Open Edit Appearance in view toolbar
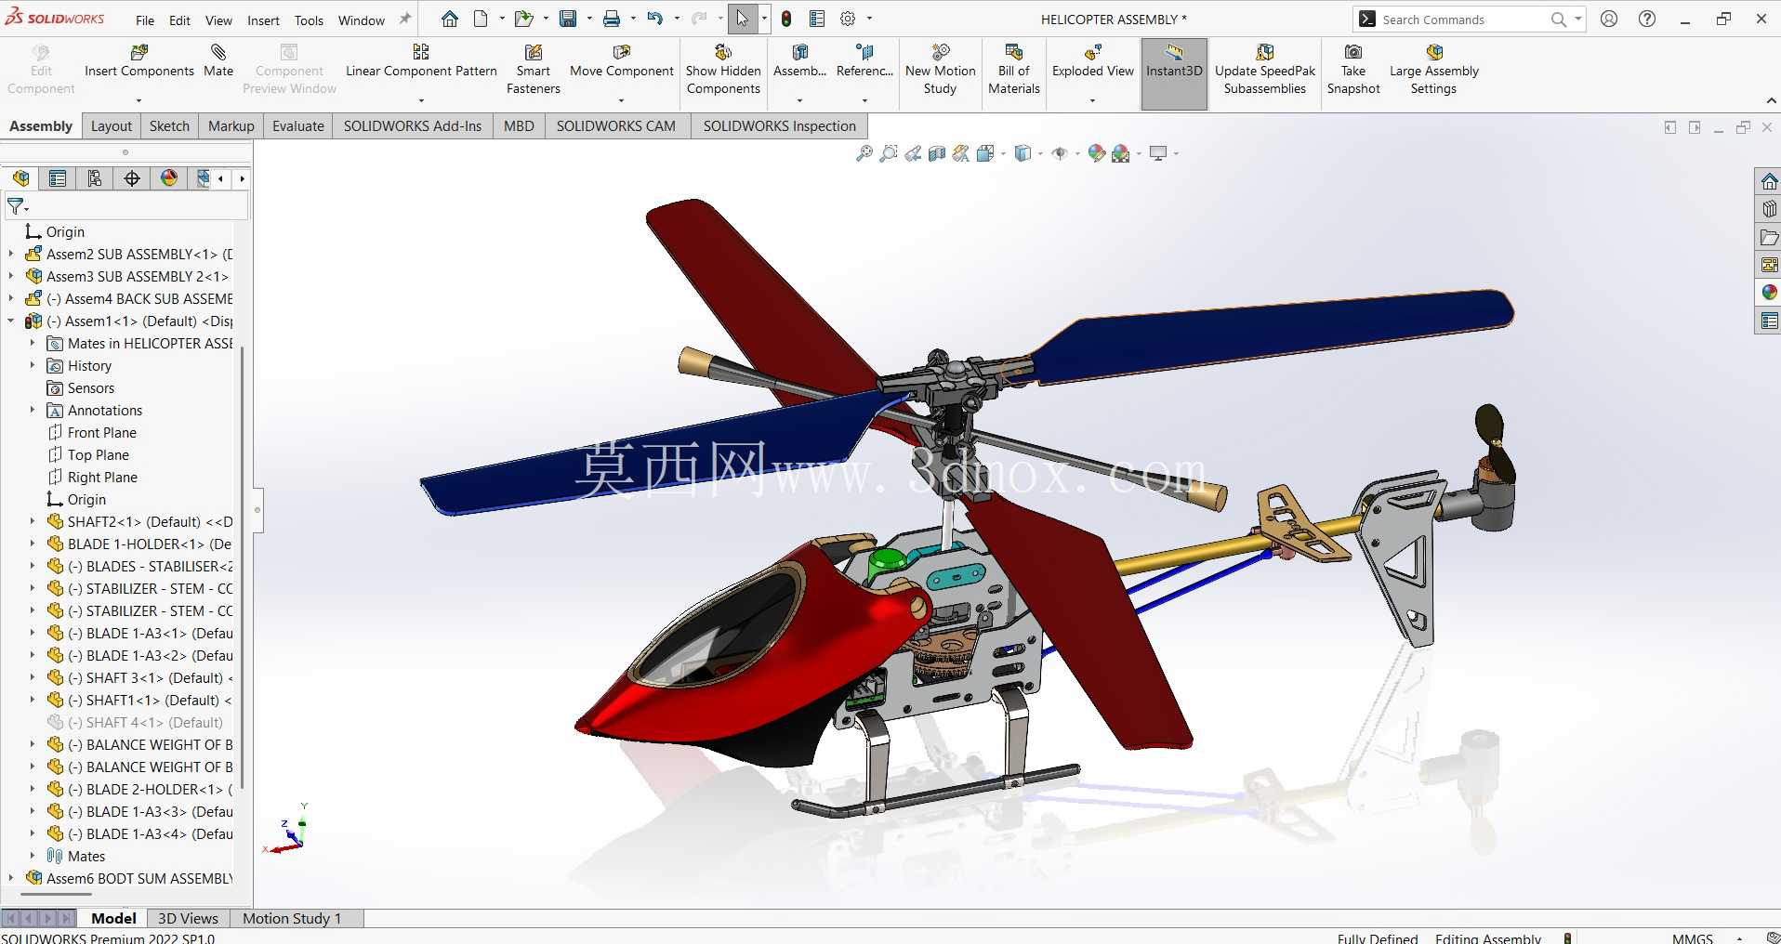The height and width of the screenshot is (944, 1781). (1097, 153)
